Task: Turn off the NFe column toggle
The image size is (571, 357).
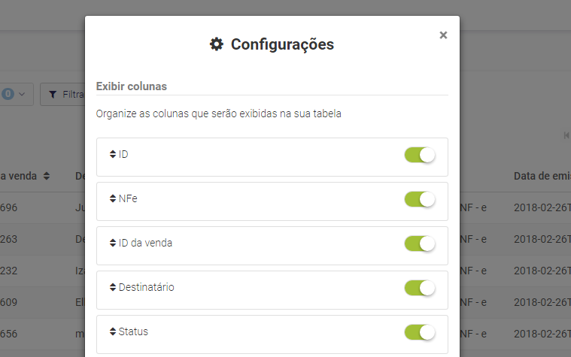Action: pos(420,199)
